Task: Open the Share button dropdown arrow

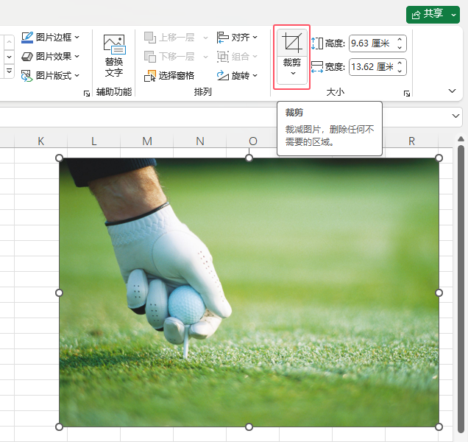Action: click(x=454, y=14)
